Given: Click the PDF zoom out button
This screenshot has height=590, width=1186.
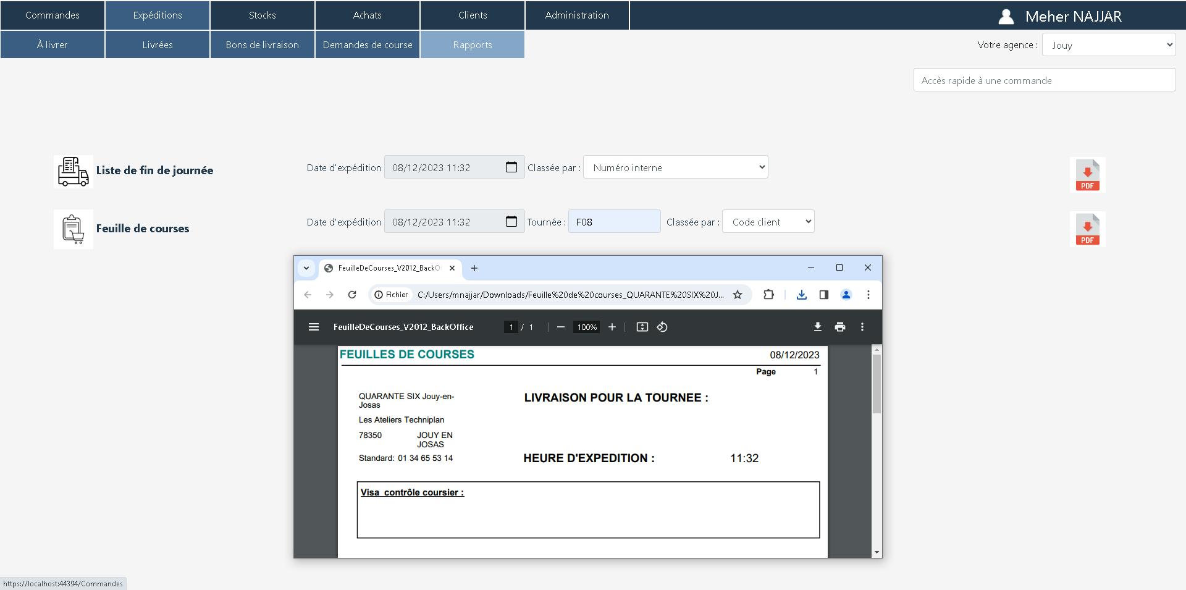Looking at the screenshot, I should (x=561, y=327).
